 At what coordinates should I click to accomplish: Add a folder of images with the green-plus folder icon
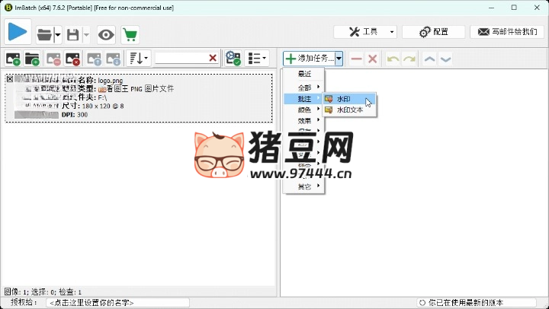pos(32,59)
